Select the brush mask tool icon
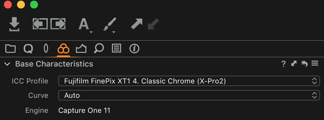324x120 pixels. pos(110,25)
